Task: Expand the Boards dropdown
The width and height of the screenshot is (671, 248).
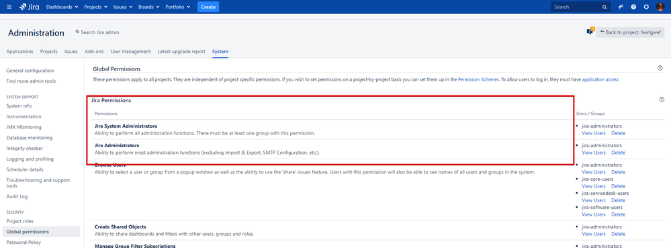Action: tap(149, 7)
